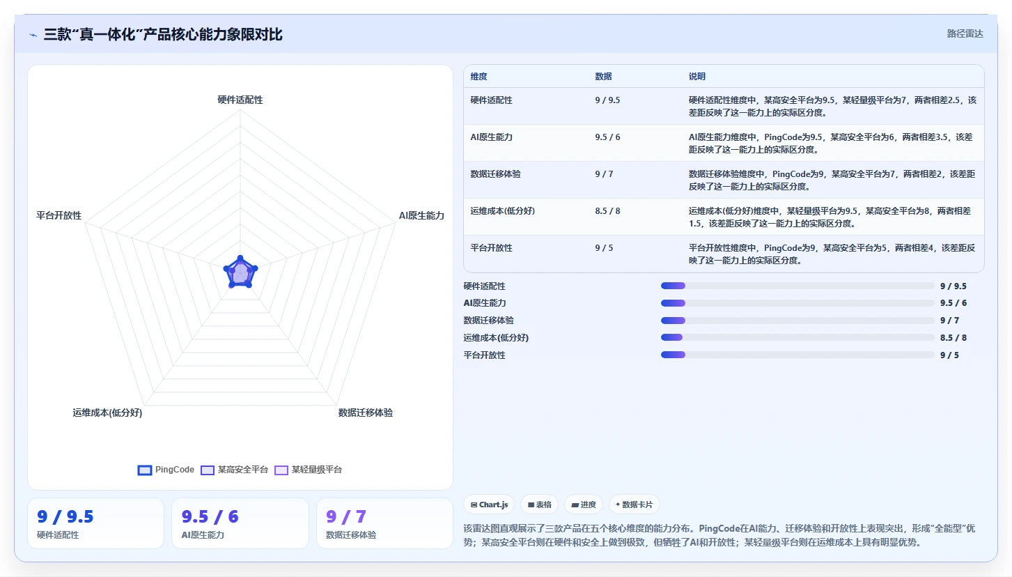The image size is (1012, 577).
Task: Click the page title 三款"真一体化"产品核心能力象限对比
Action: point(163,34)
